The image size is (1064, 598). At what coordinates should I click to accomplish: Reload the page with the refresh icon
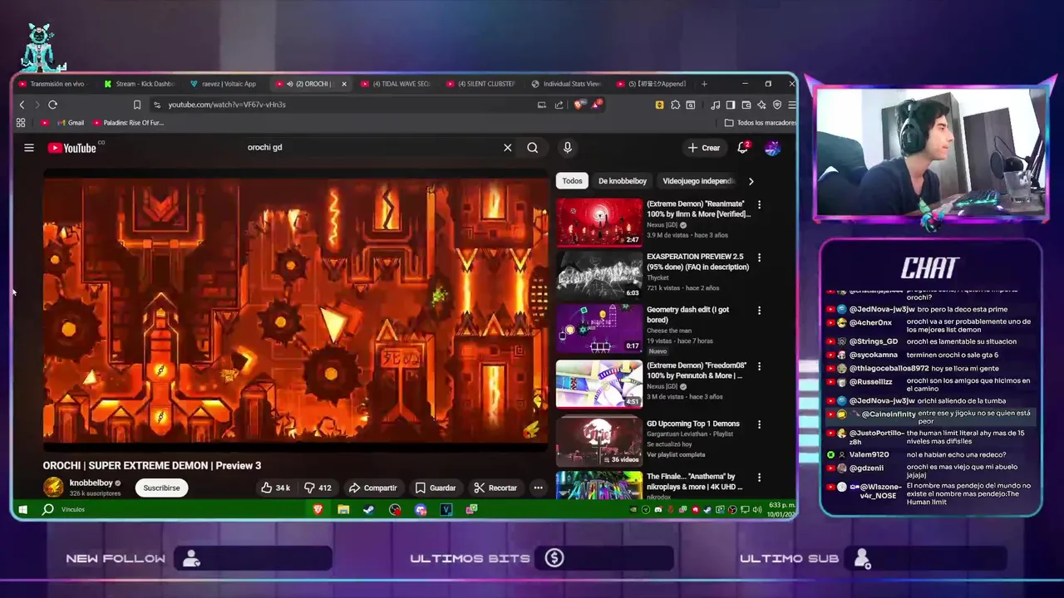[x=52, y=105]
